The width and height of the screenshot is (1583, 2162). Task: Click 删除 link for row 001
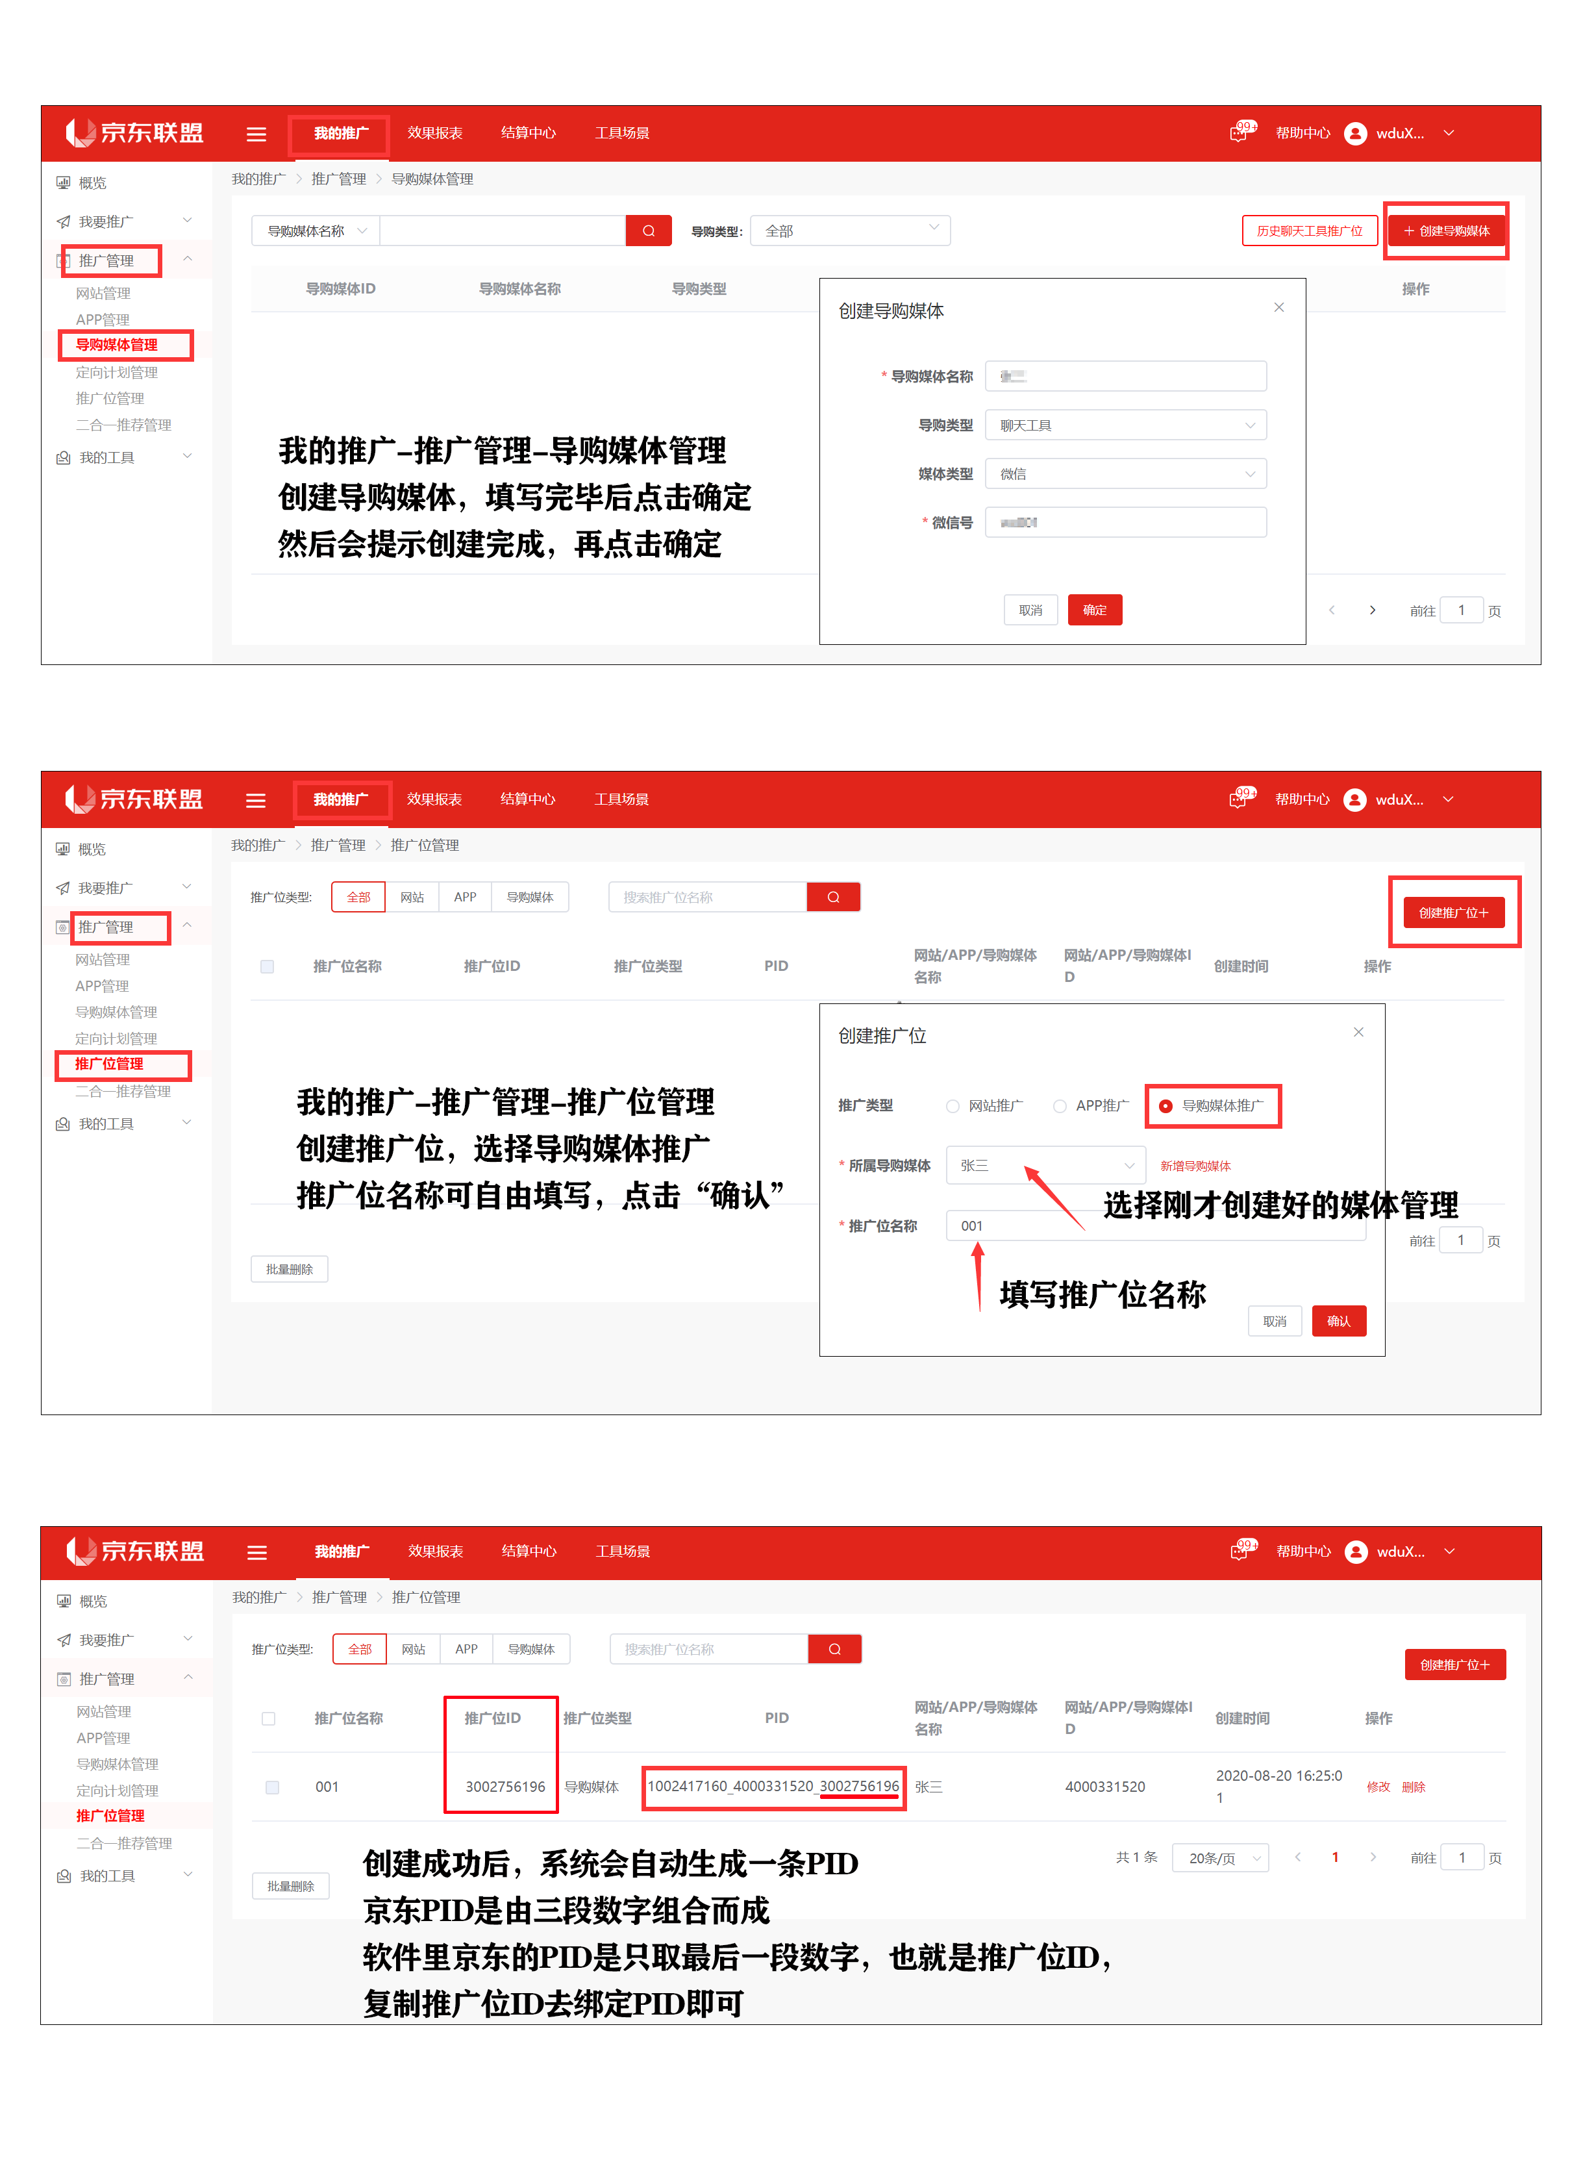pyautogui.click(x=1414, y=1787)
